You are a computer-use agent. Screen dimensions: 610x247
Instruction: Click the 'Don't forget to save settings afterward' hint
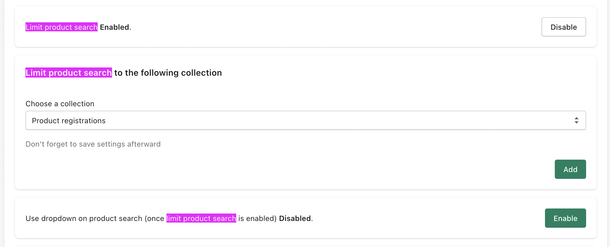tap(93, 144)
